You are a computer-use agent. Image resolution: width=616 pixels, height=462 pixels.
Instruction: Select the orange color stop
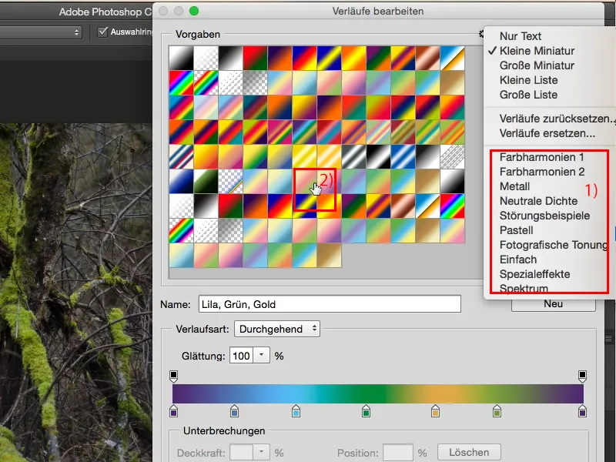click(x=434, y=411)
